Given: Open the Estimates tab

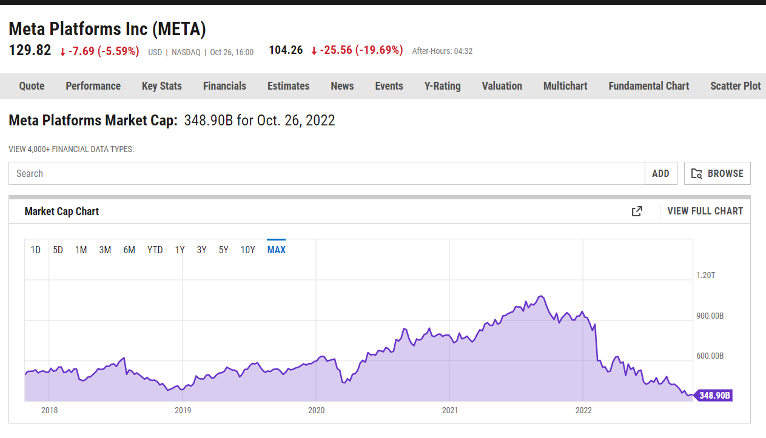Looking at the screenshot, I should point(288,86).
